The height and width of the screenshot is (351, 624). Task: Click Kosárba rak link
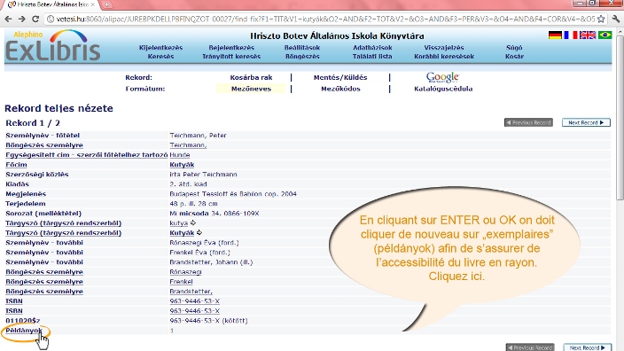(251, 78)
